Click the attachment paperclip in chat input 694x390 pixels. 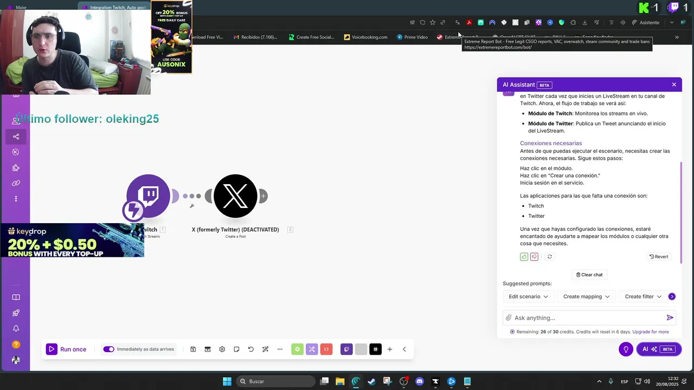pos(508,318)
